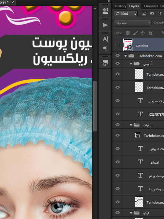Hide the Tarhdokan.com group
This screenshot has width=164, height=219.
coord(118,55)
